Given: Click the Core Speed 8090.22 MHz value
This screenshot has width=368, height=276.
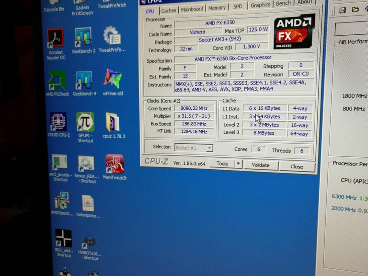Looking at the screenshot, I should pos(194,108).
